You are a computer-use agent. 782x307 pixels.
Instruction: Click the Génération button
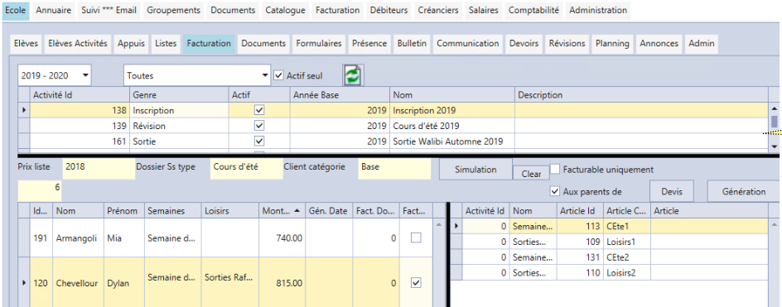(x=744, y=191)
